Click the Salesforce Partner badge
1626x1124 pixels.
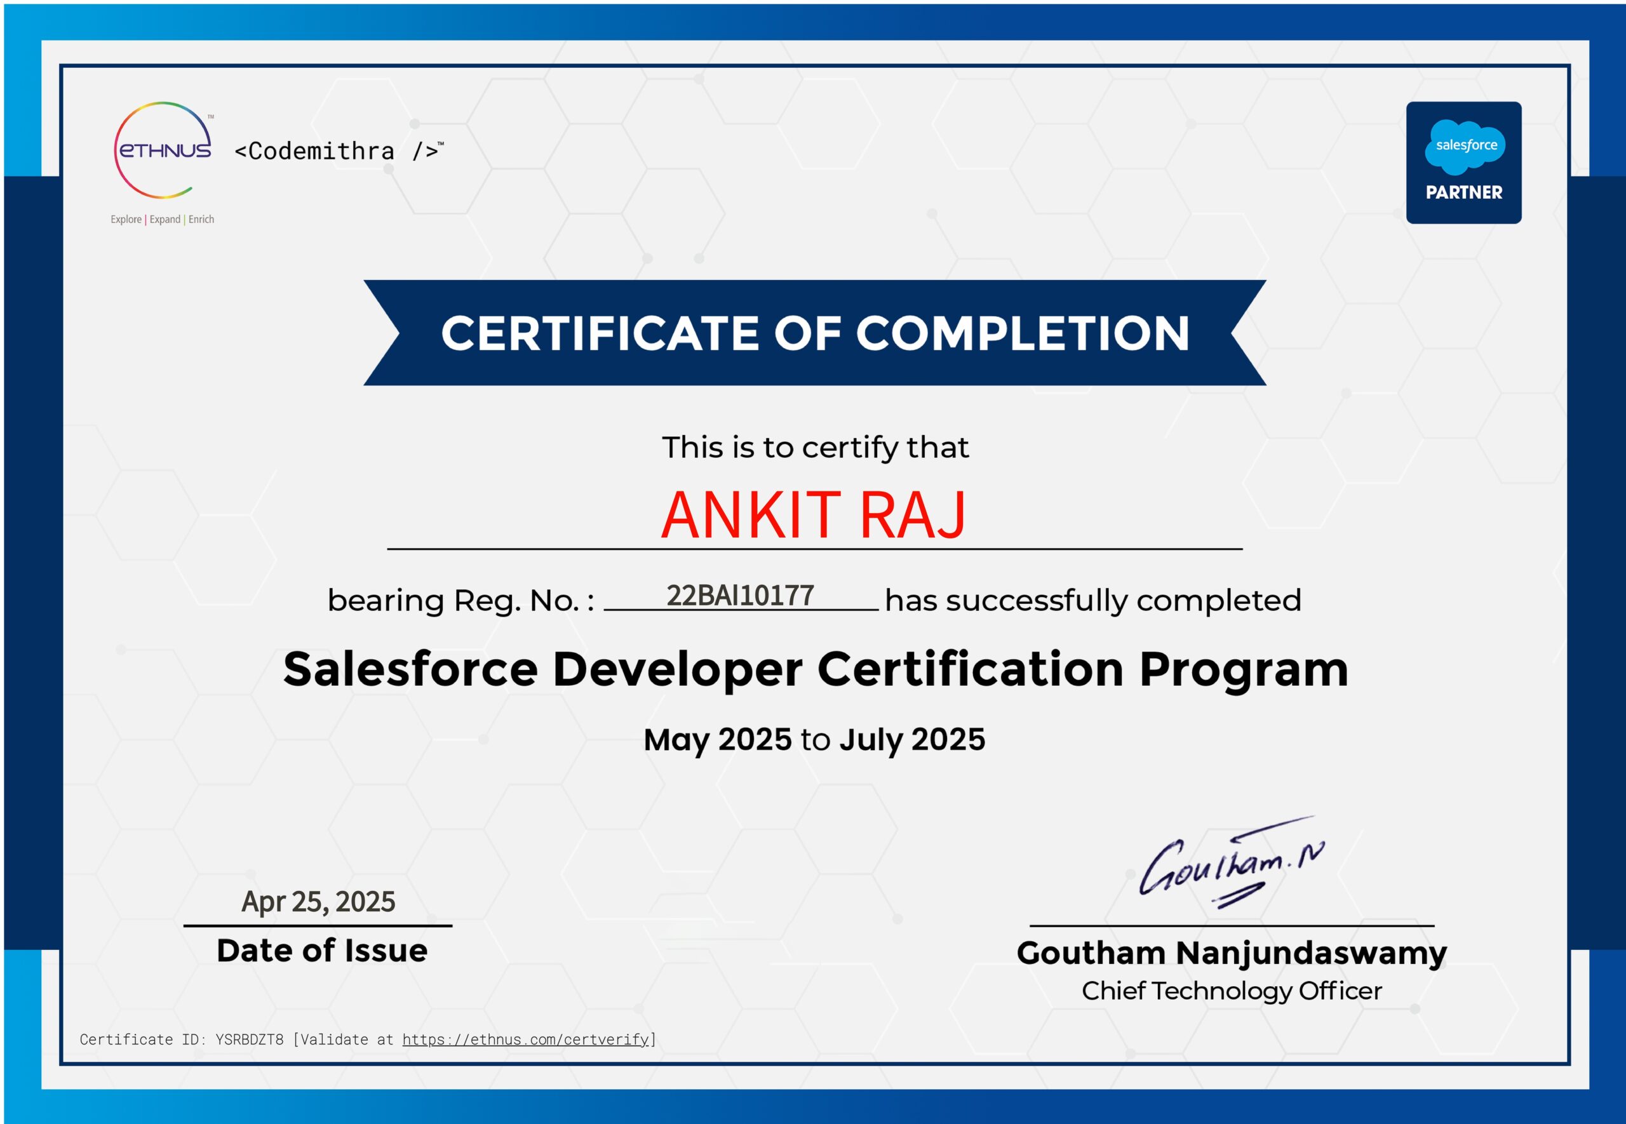tap(1463, 163)
